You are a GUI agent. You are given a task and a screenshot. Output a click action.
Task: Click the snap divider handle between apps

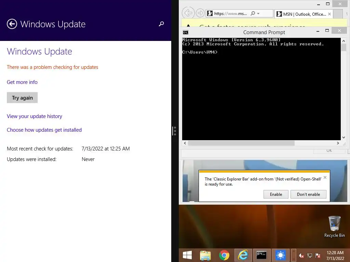pyautogui.click(x=175, y=131)
